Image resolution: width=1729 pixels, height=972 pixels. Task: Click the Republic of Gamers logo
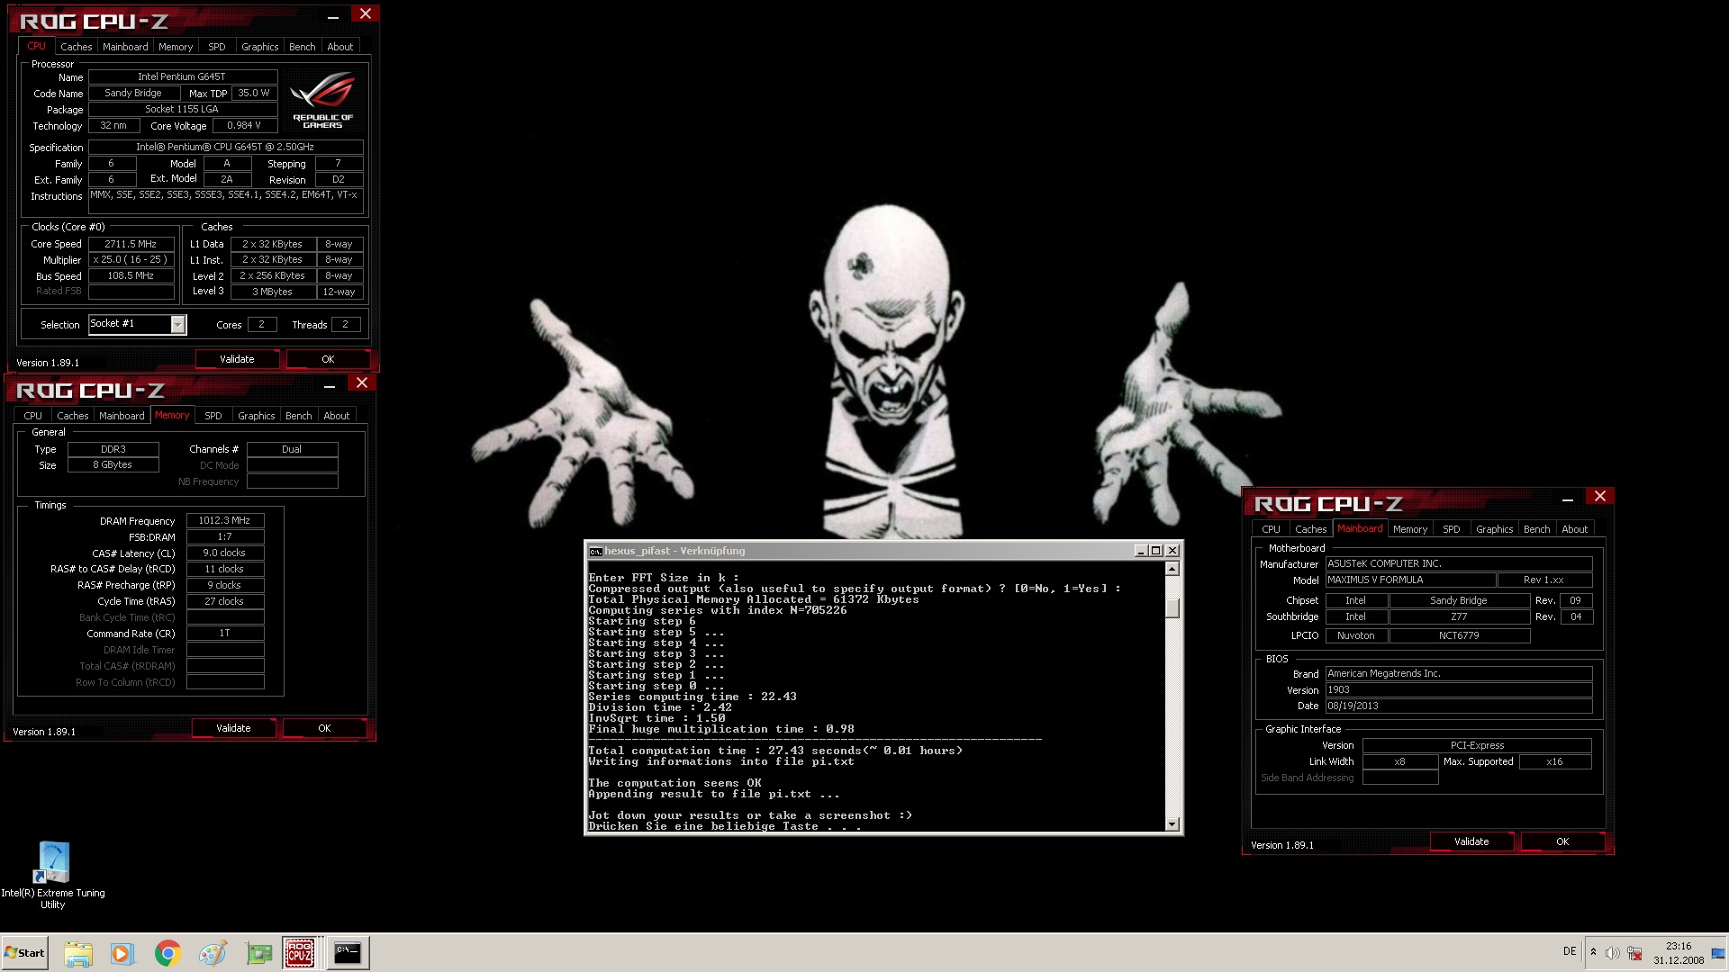point(322,100)
